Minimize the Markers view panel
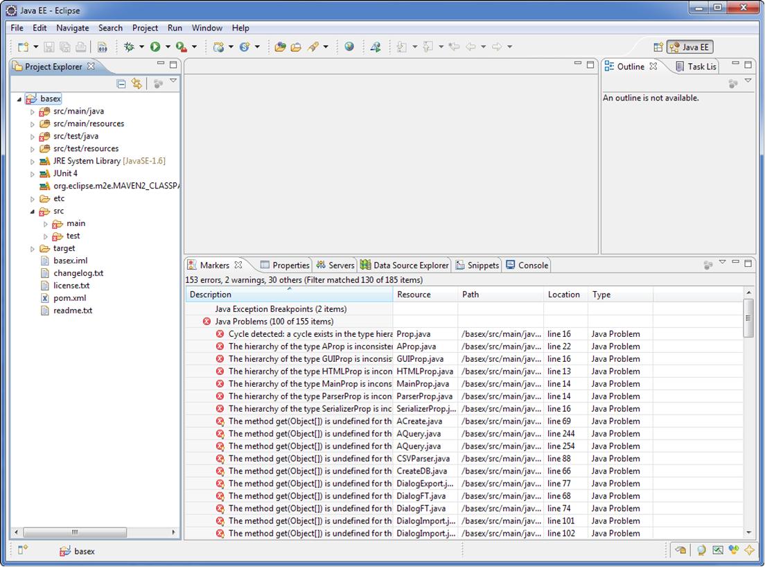 pyautogui.click(x=735, y=263)
